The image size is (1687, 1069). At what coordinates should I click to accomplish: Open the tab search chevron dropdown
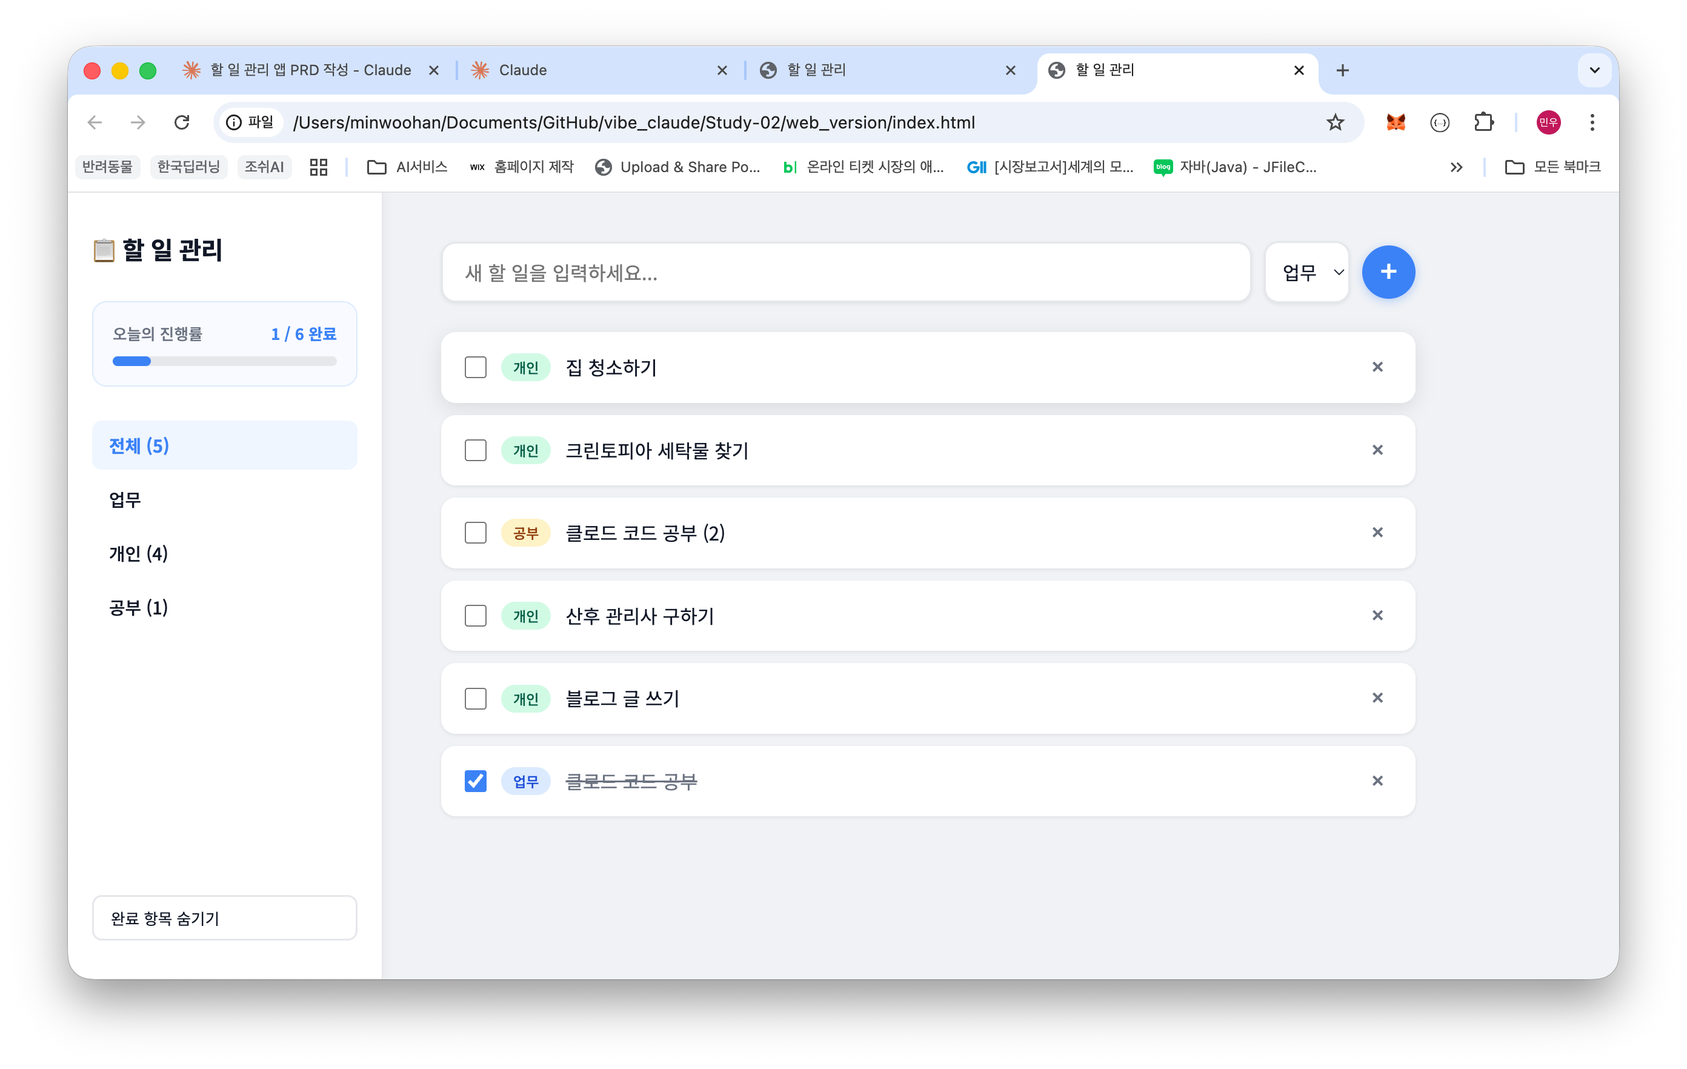[1594, 70]
